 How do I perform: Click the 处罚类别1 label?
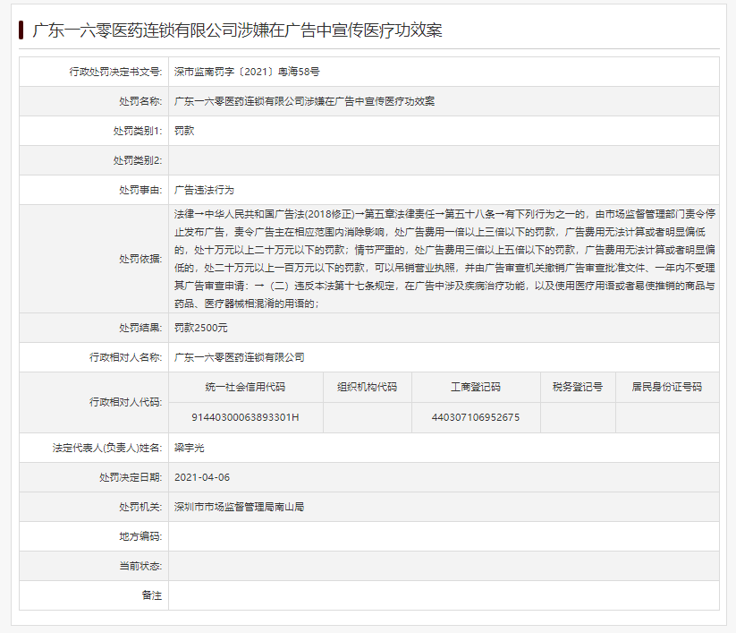coord(138,131)
